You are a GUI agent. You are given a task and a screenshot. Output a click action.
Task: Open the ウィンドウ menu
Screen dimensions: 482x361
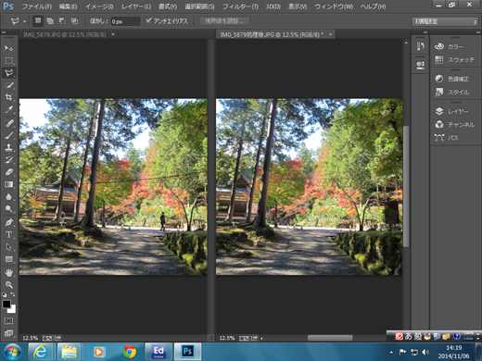(x=334, y=6)
